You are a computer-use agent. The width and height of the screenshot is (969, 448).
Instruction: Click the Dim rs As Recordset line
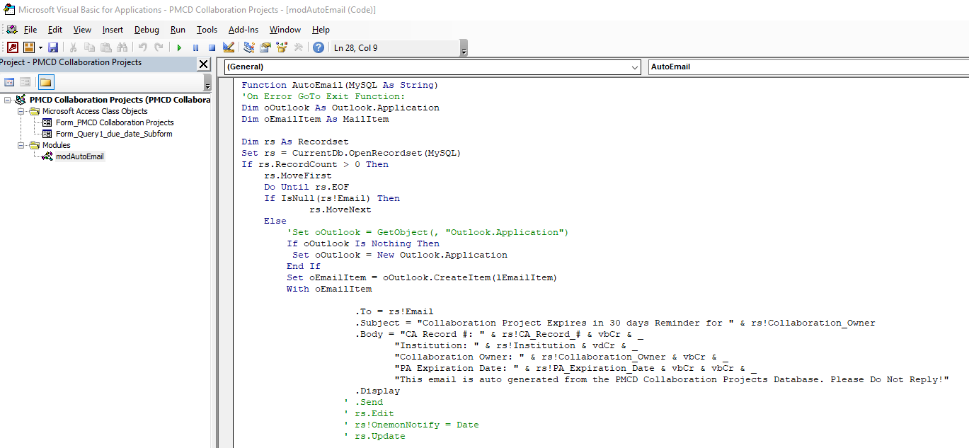295,142
